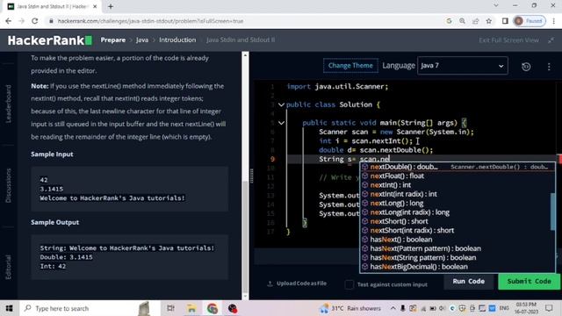Select the nextLong() : long suggestion
Screen dimensions: 562x316
coord(455,203)
